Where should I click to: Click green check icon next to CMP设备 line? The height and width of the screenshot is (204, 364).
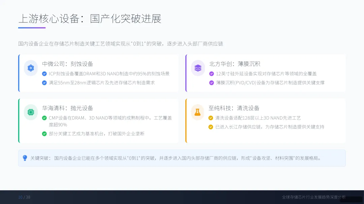click(x=44, y=118)
